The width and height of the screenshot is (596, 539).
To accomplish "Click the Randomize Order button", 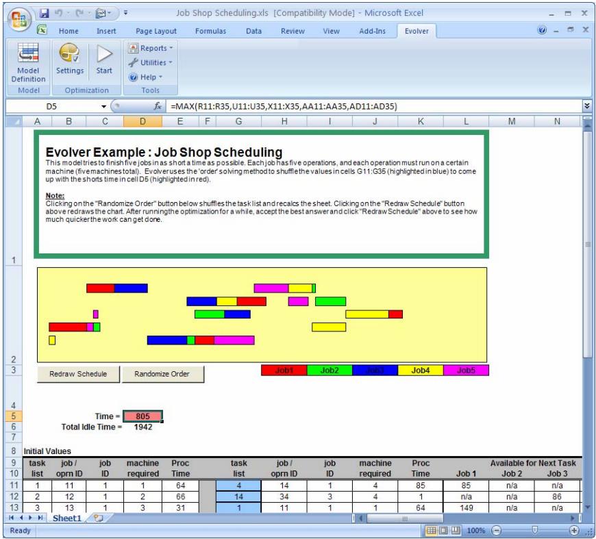I will 163,374.
